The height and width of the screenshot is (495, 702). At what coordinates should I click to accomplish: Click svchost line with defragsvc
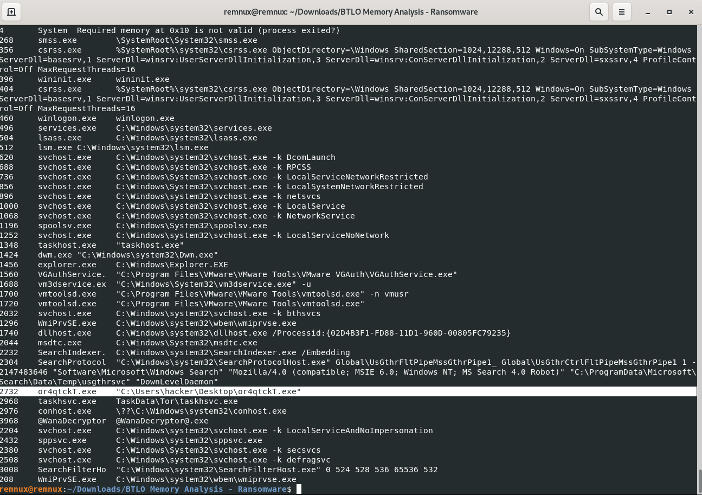(165, 460)
